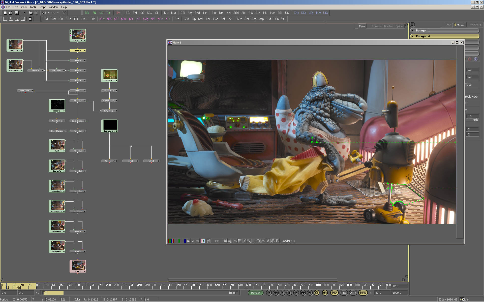The image size is (484, 302).
Task: Click the Flow horizontal scrollbar
Action: pos(253,280)
